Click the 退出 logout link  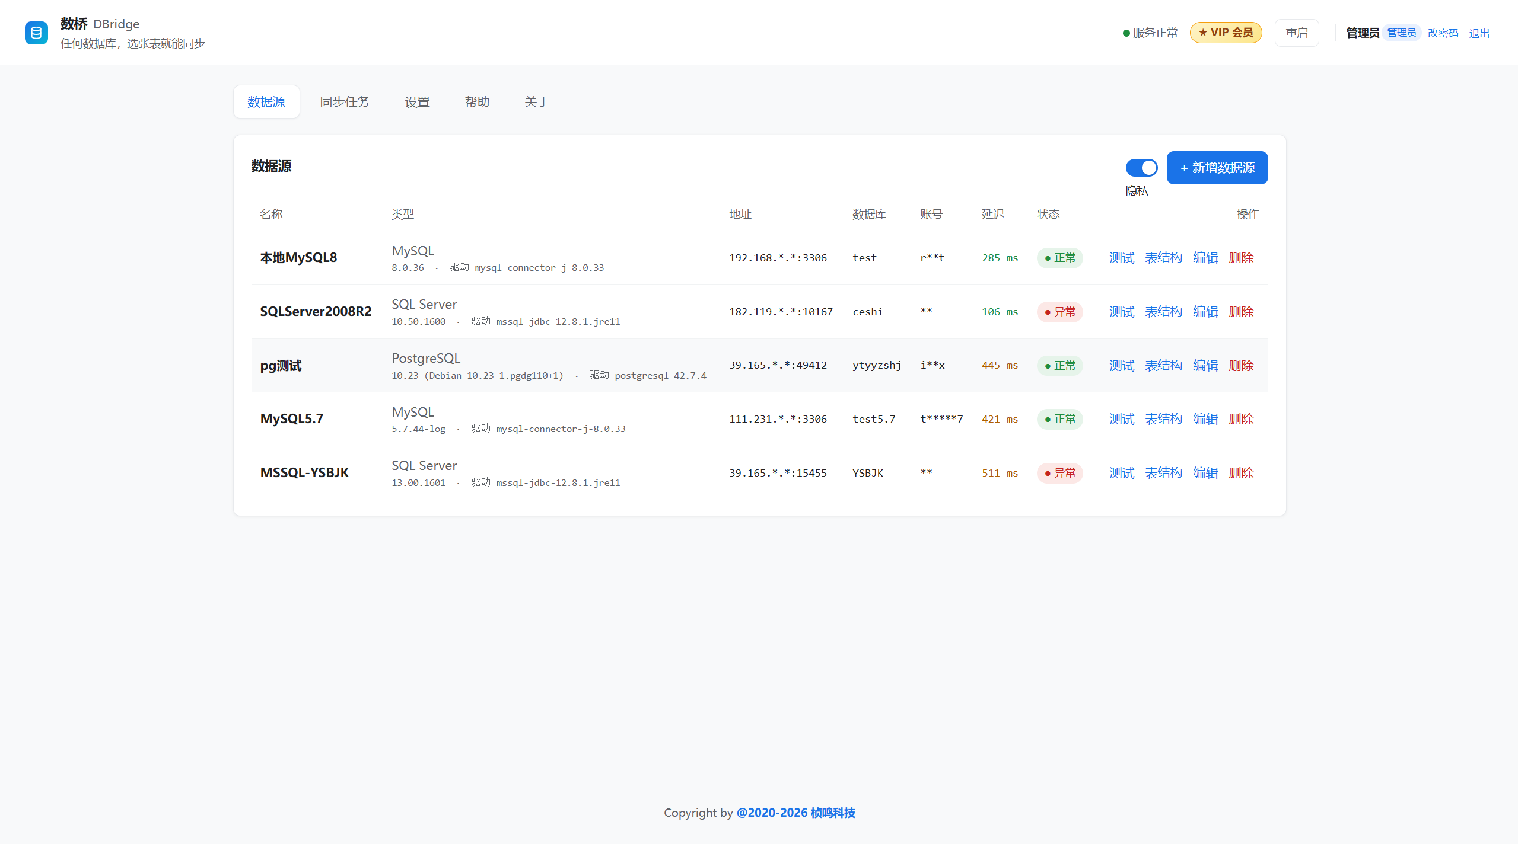(1479, 33)
